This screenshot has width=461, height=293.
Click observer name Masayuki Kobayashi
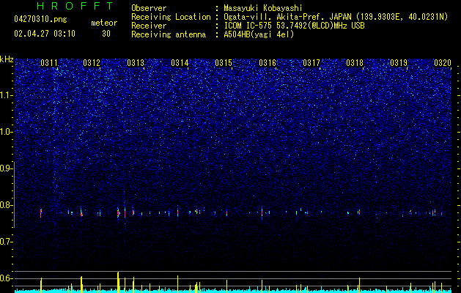coord(263,8)
